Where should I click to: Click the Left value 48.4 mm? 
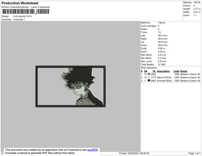[163, 36]
